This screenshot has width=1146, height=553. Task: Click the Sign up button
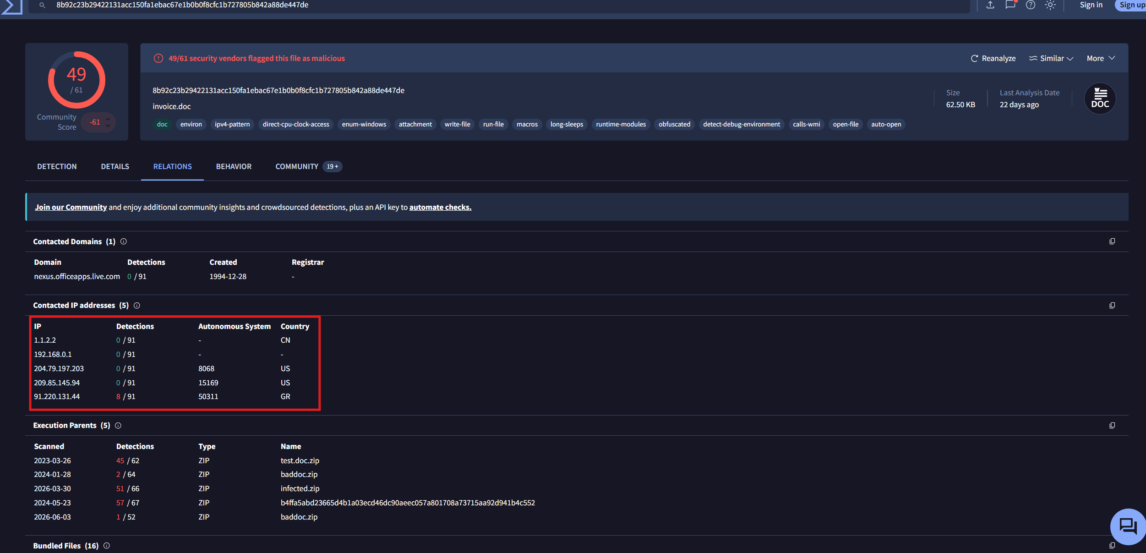tap(1131, 5)
